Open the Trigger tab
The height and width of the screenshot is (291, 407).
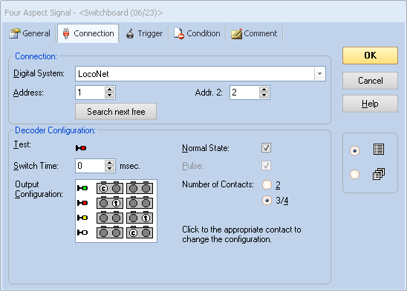point(144,33)
